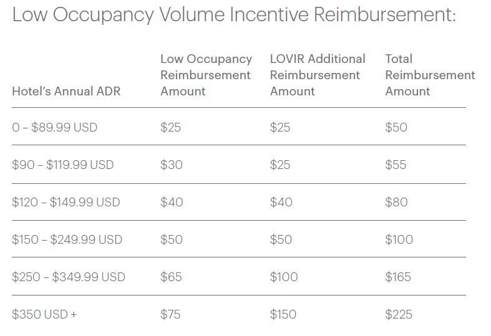Click the $65 low occupancy amount cell
Image resolution: width=491 pixels, height=336 pixels.
coord(171,277)
